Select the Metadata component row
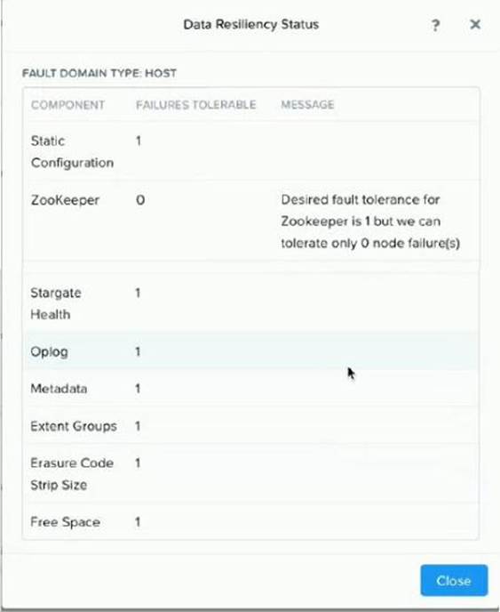500x612 pixels. click(x=251, y=389)
